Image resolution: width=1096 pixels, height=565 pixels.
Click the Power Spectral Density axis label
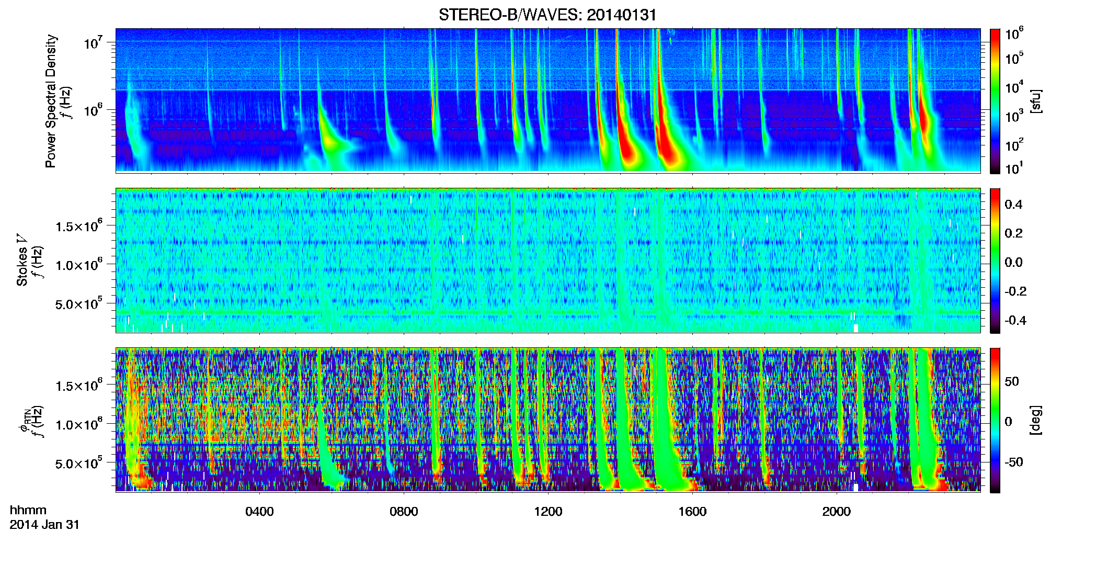(51, 101)
